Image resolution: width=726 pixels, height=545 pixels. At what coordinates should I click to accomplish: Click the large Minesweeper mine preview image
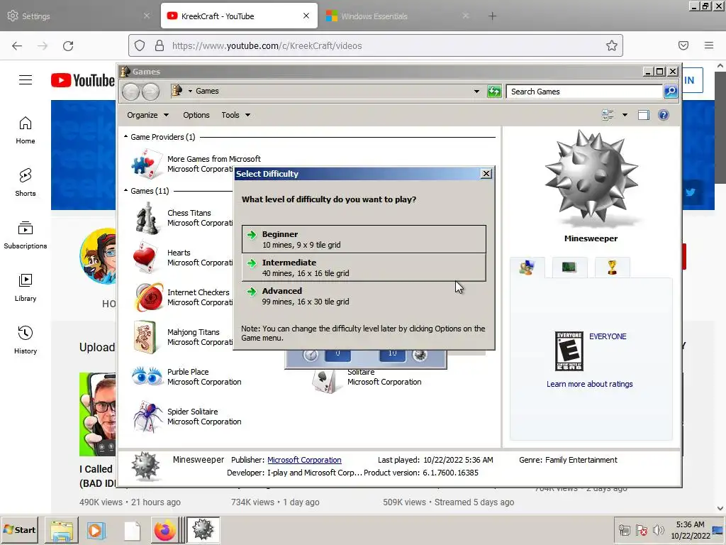click(591, 178)
